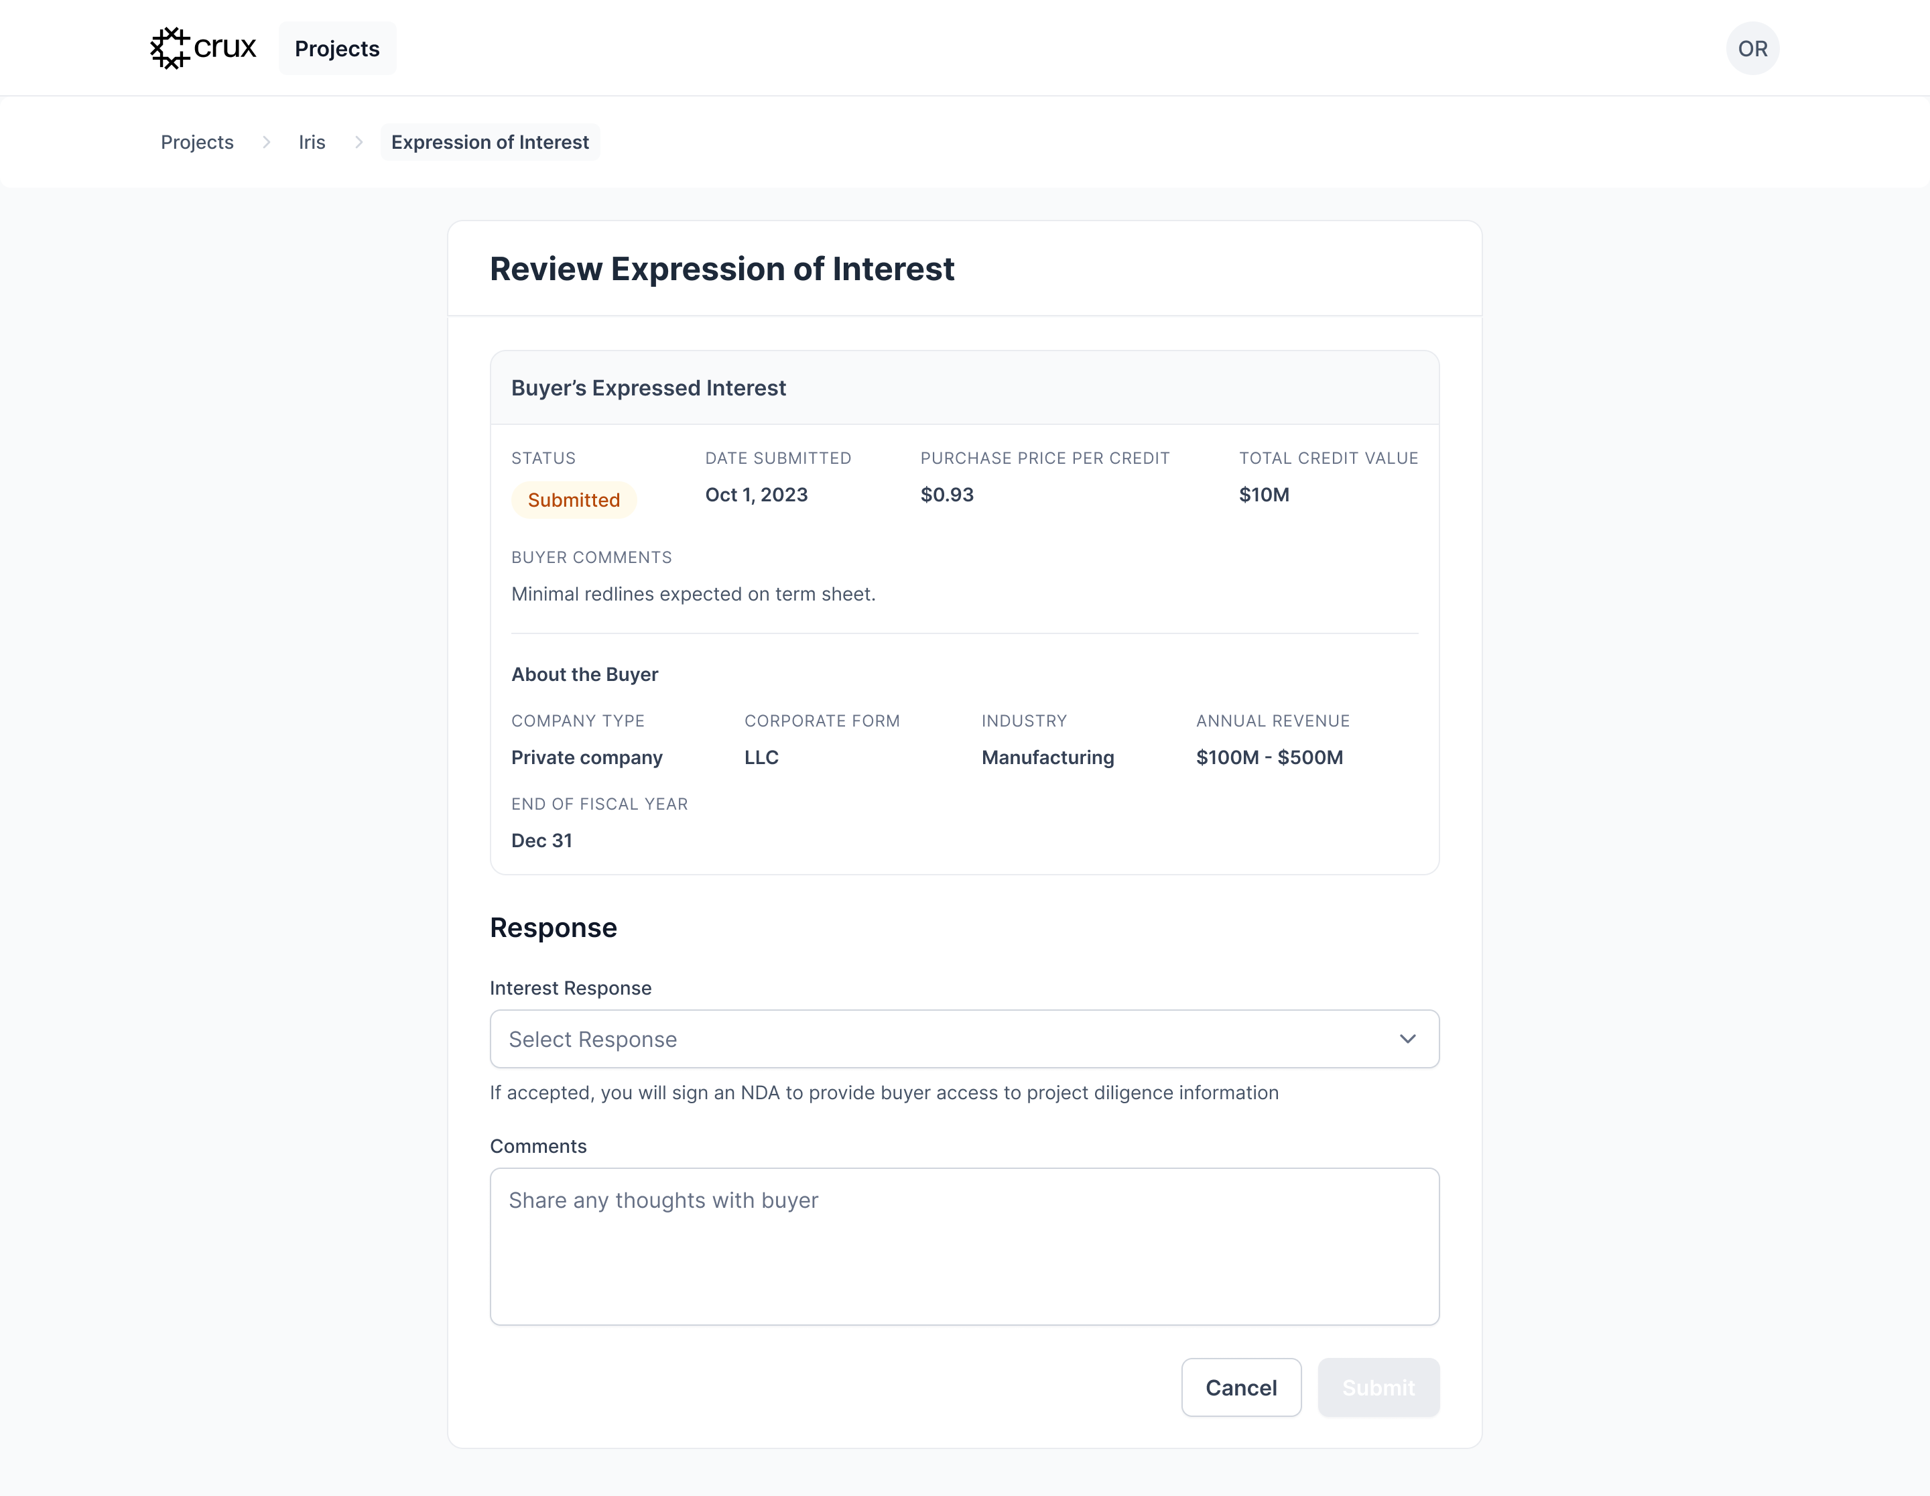
Task: Select Expression of Interest breadcrumb
Action: (490, 142)
